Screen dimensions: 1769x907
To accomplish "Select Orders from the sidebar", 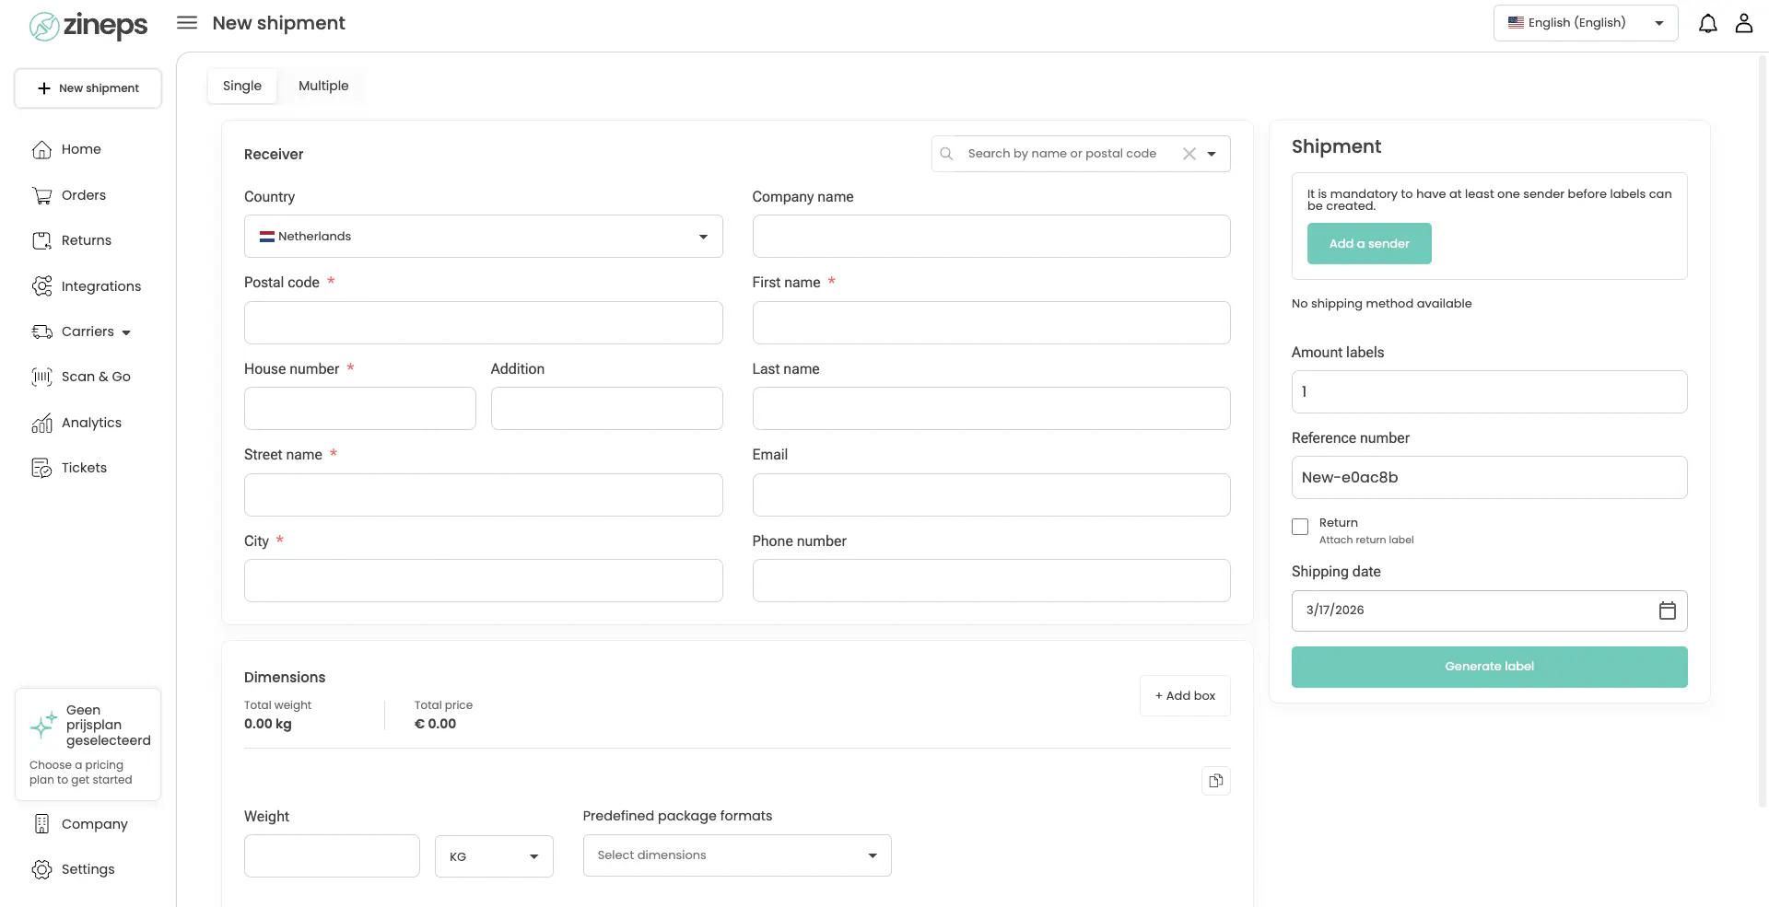I will pyautogui.click(x=84, y=195).
